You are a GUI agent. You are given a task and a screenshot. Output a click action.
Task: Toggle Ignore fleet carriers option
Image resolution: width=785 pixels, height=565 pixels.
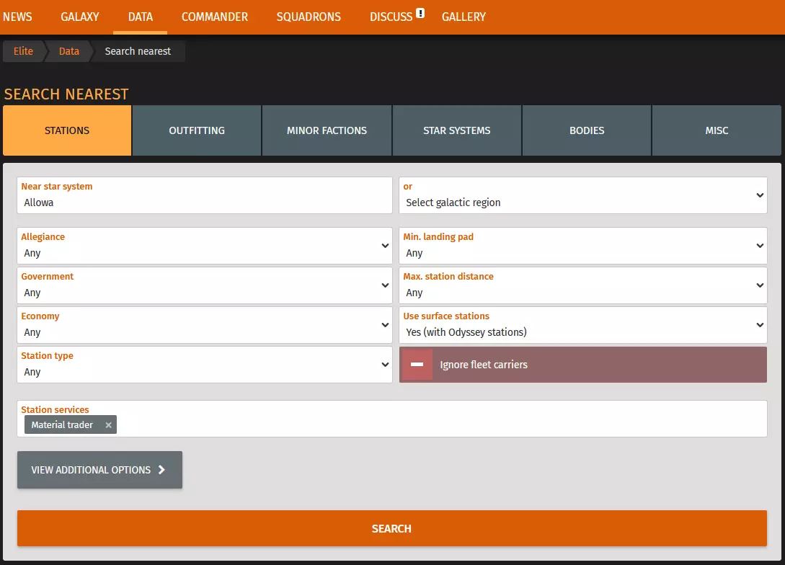pyautogui.click(x=582, y=365)
